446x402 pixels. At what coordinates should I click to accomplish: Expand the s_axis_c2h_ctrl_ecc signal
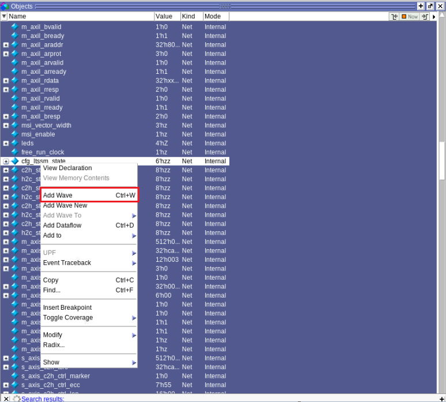coord(6,385)
